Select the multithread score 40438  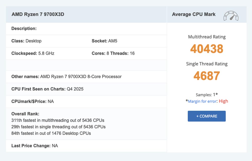tap(207, 49)
